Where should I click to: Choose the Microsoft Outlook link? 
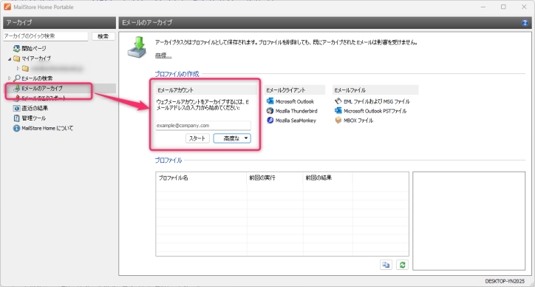tap(294, 101)
